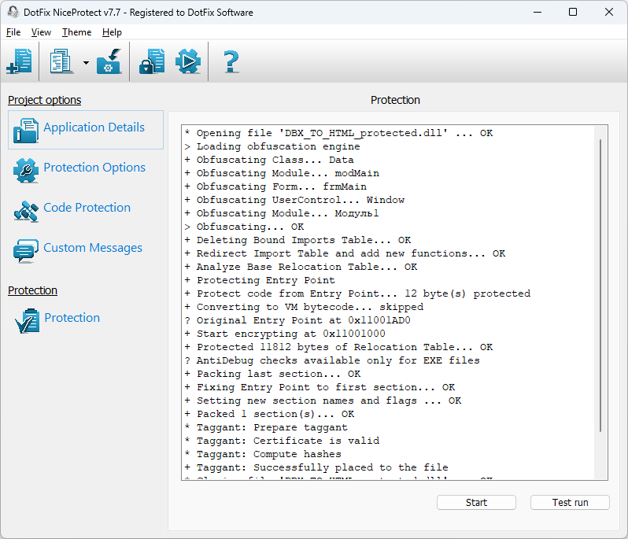628x539 pixels.
Task: Click 'Analyze Base Relocation Table' log line
Action: coord(301,267)
